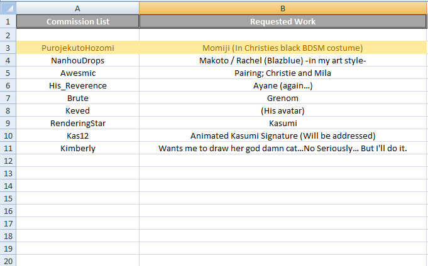Select column A header

(77, 8)
